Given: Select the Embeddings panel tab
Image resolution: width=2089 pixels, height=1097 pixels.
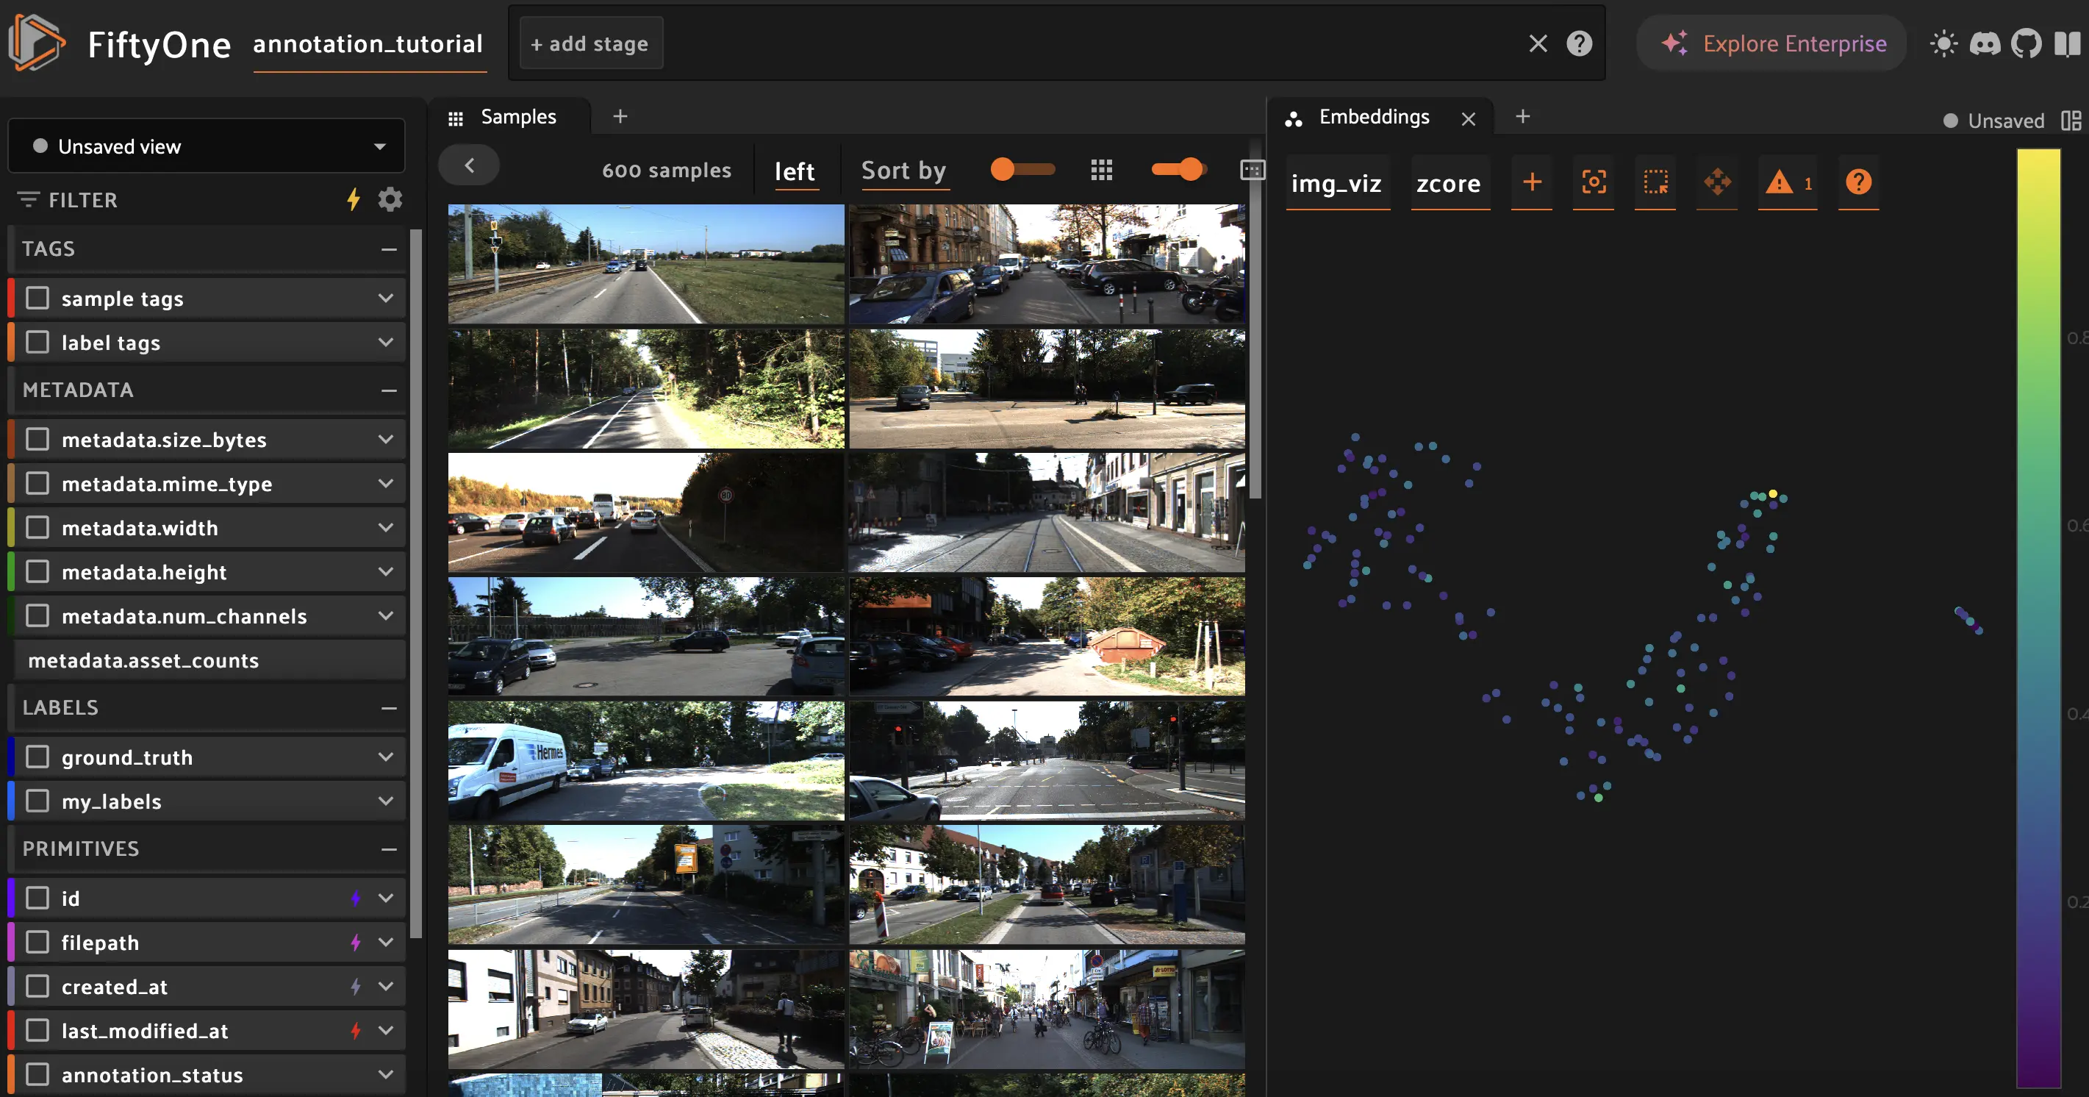Looking at the screenshot, I should [x=1373, y=117].
